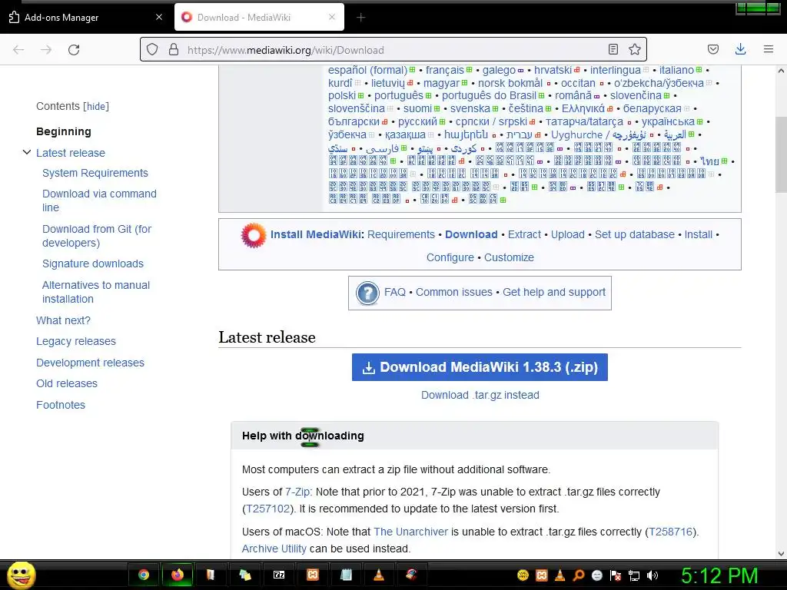The width and height of the screenshot is (787, 590).
Task: Open the Save to Pocket icon
Action: pos(712,49)
